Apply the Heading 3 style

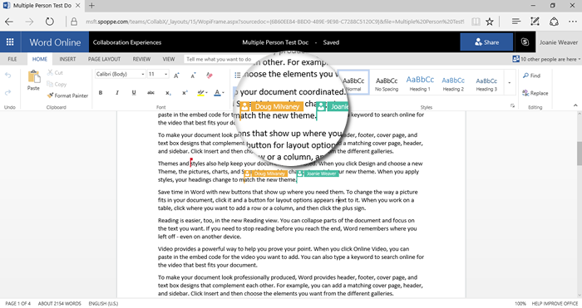pyautogui.click(x=486, y=84)
